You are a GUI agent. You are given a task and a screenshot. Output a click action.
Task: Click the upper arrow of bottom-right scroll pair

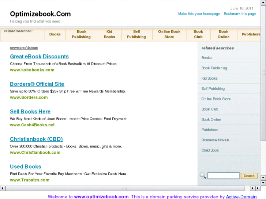click(x=263, y=177)
